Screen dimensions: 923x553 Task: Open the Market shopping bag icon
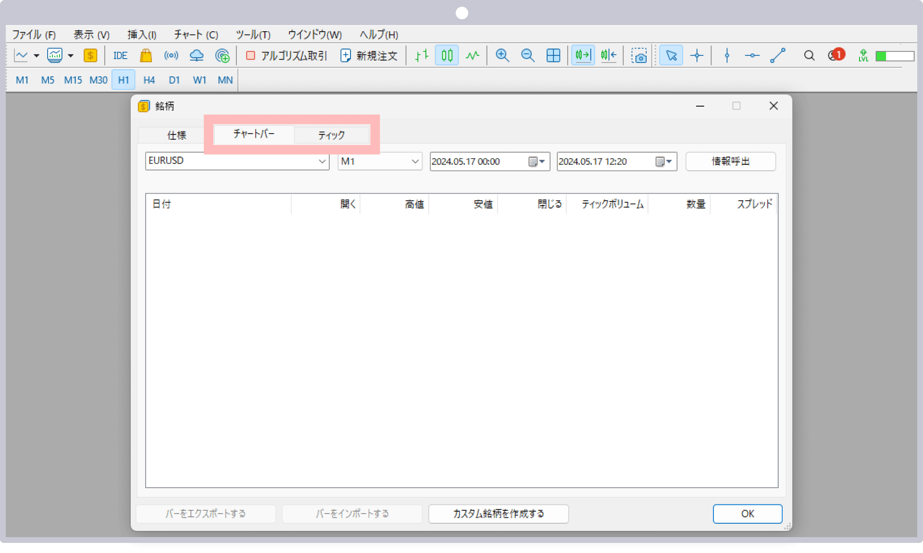[146, 56]
